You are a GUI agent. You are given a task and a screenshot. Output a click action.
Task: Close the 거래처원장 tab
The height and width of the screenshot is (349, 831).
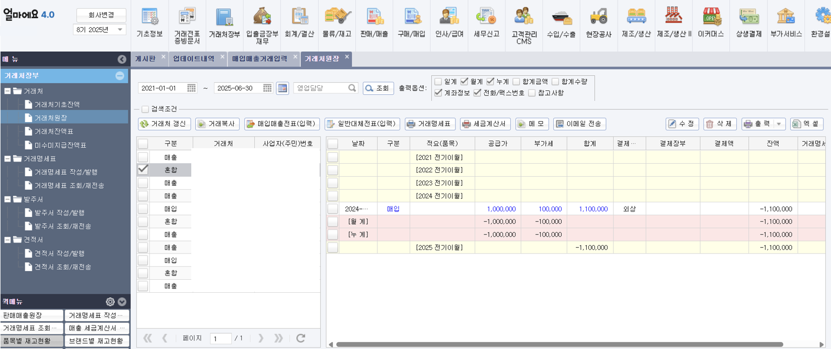point(347,57)
